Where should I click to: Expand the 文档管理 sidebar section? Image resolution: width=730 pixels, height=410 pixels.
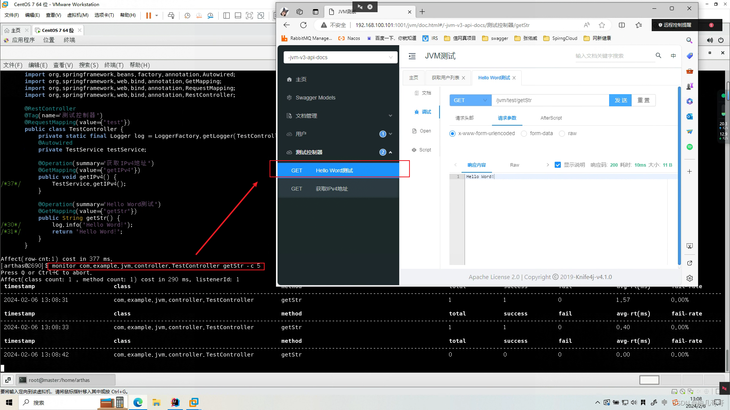tap(338, 116)
